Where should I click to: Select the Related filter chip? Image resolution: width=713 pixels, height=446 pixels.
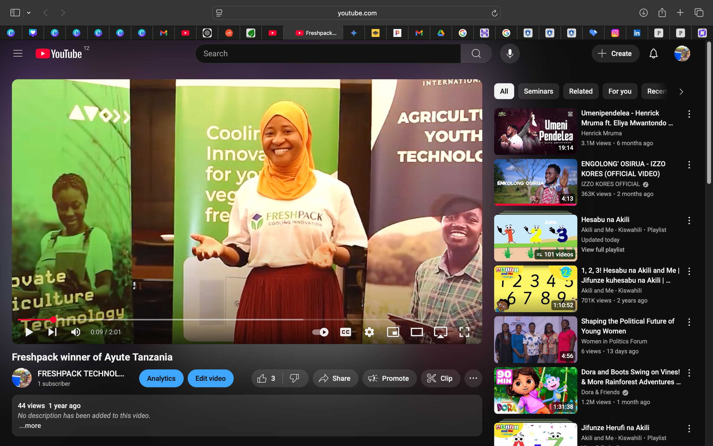point(580,91)
